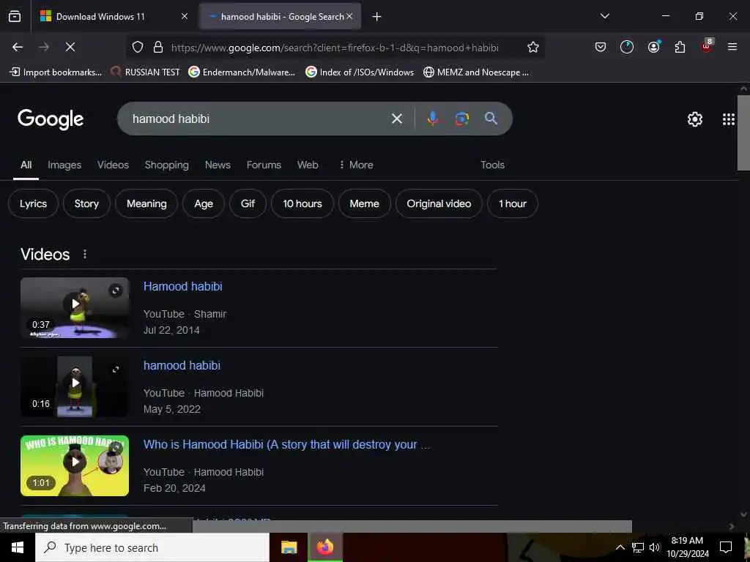Select the Videos search tab

pos(113,165)
